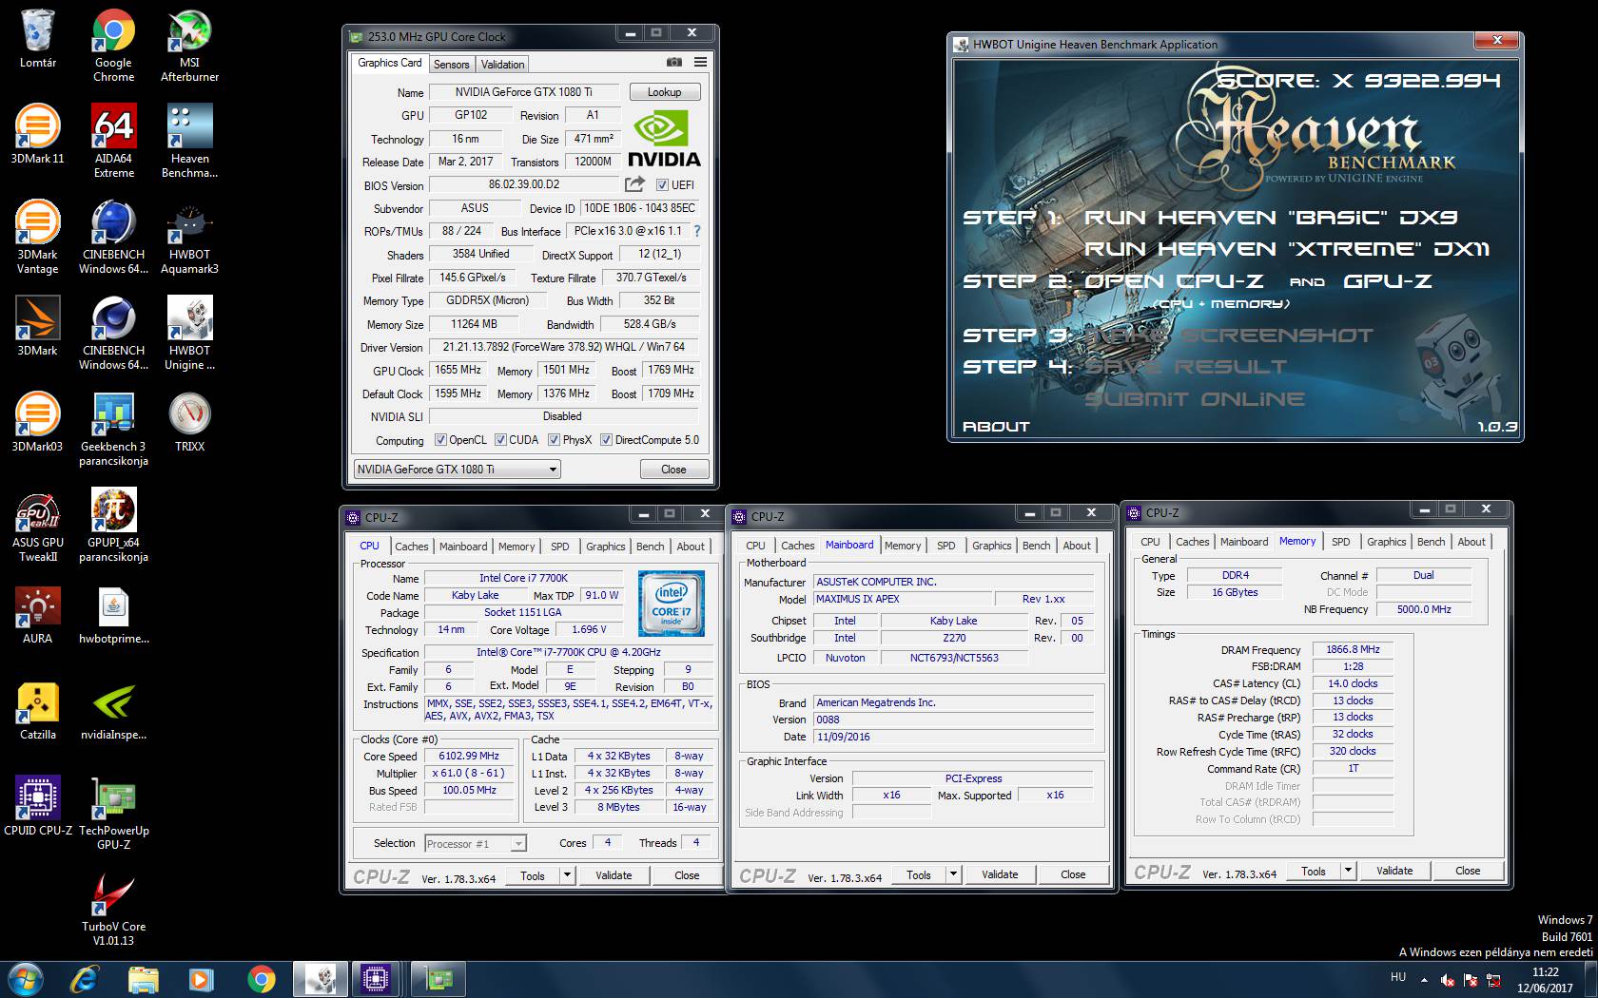This screenshot has height=998, width=1598.
Task: Click ABOUT in HWBOT Heaven window
Action: [996, 427]
